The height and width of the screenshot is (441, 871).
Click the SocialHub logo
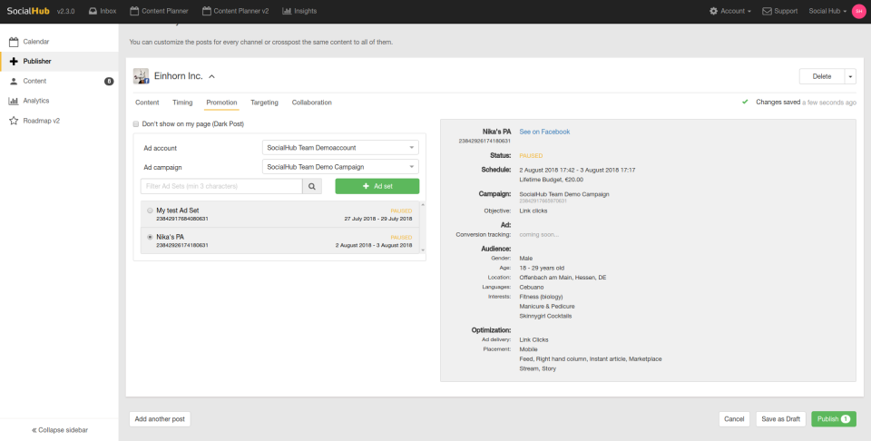[29, 11]
